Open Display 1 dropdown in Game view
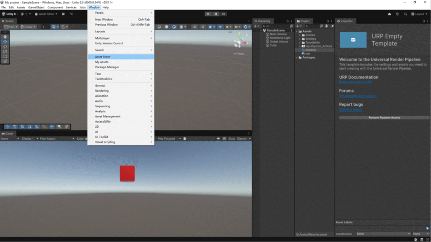Screen dimensions: 431x242 pyautogui.click(x=30, y=139)
